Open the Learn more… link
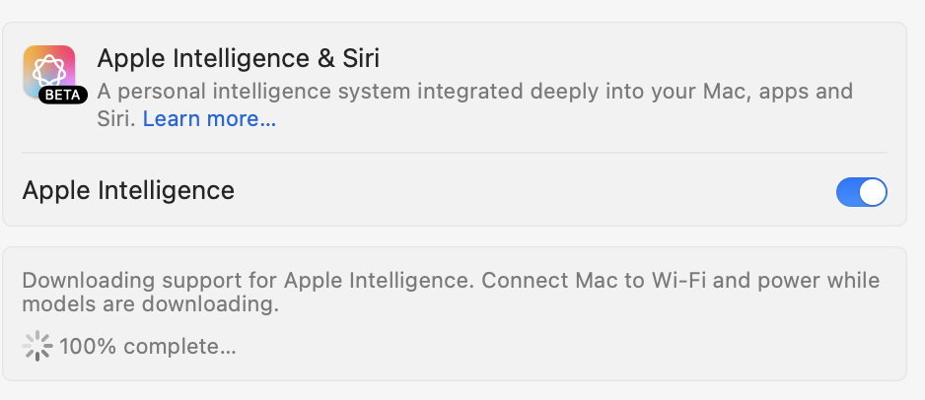Viewport: 925px width, 400px height. (x=209, y=119)
